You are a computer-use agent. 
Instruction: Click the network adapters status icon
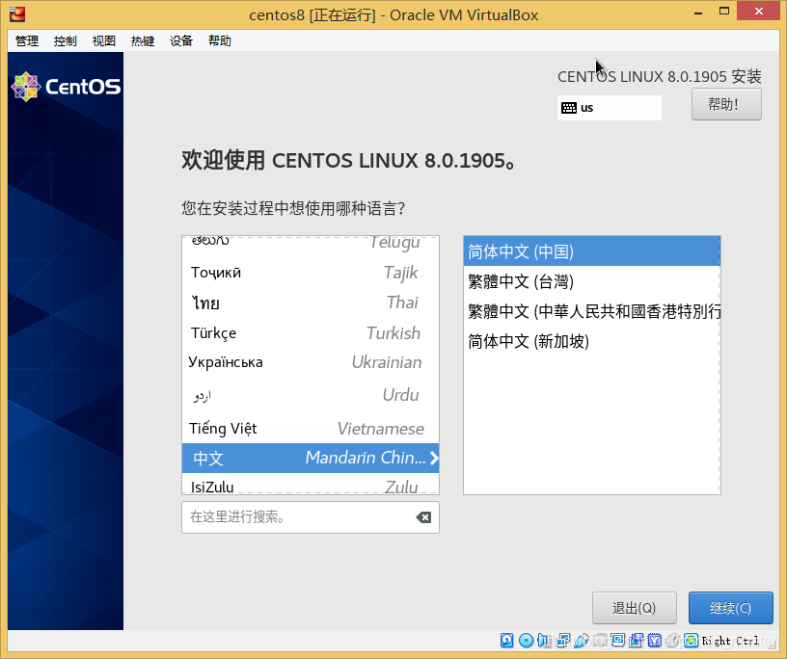point(563,641)
